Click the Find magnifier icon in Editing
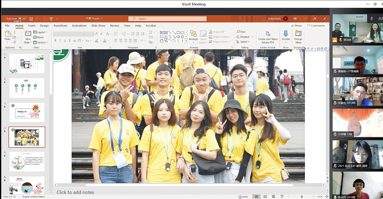383x199 pixels. (238, 32)
